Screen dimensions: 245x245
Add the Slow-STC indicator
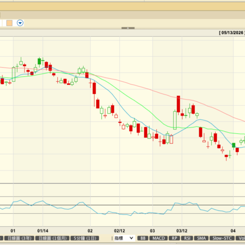pos(222,238)
